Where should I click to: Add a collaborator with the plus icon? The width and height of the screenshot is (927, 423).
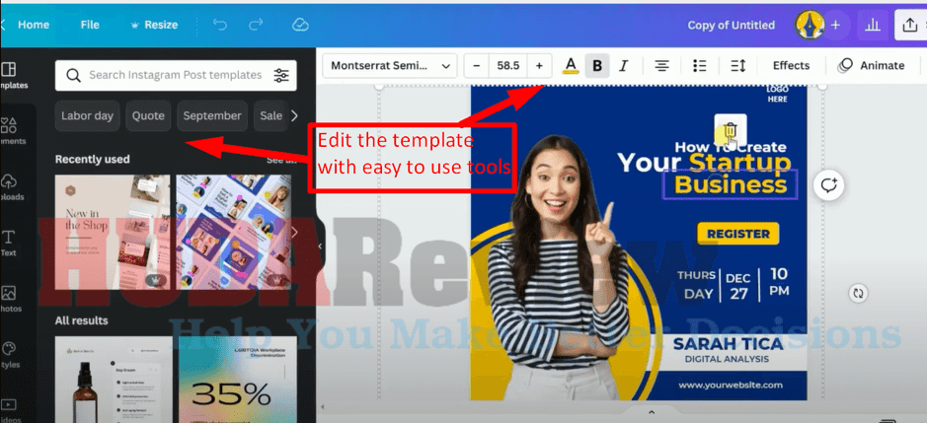tap(835, 25)
